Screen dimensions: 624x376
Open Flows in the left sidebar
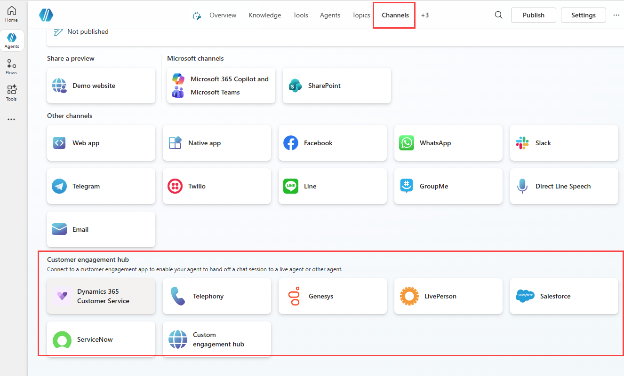(11, 67)
